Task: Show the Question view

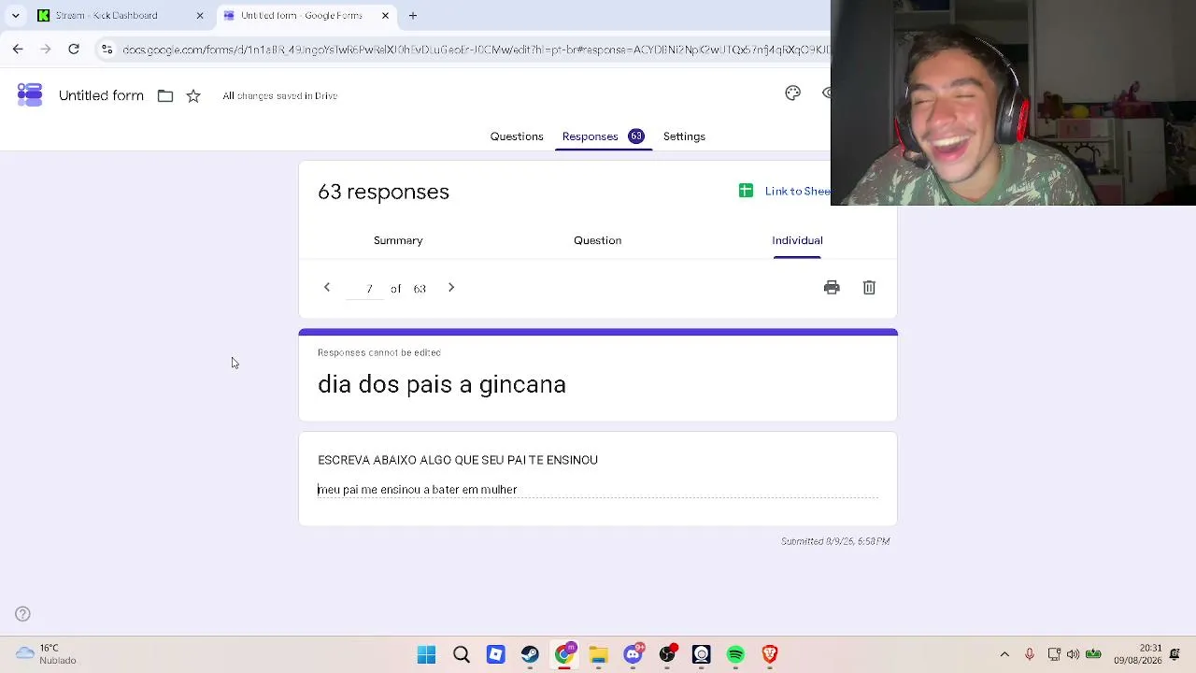Action: tap(597, 240)
